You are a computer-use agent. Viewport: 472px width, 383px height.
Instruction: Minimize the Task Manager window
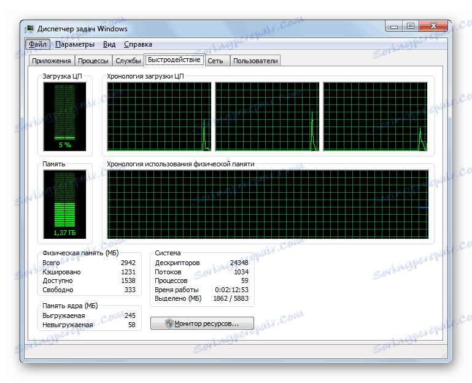[x=394, y=26]
